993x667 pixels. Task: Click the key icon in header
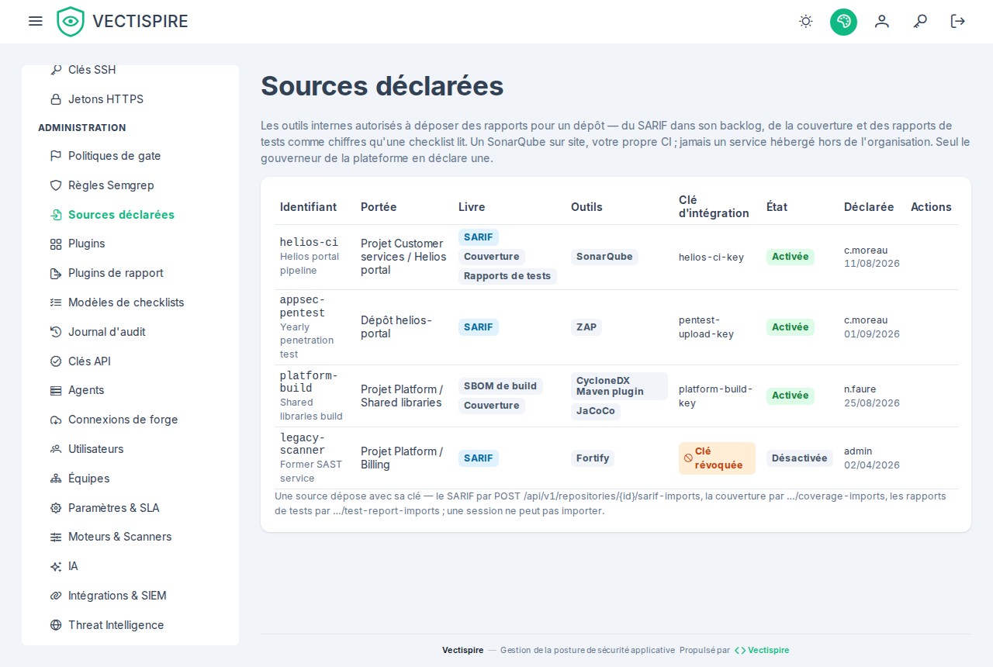(920, 21)
